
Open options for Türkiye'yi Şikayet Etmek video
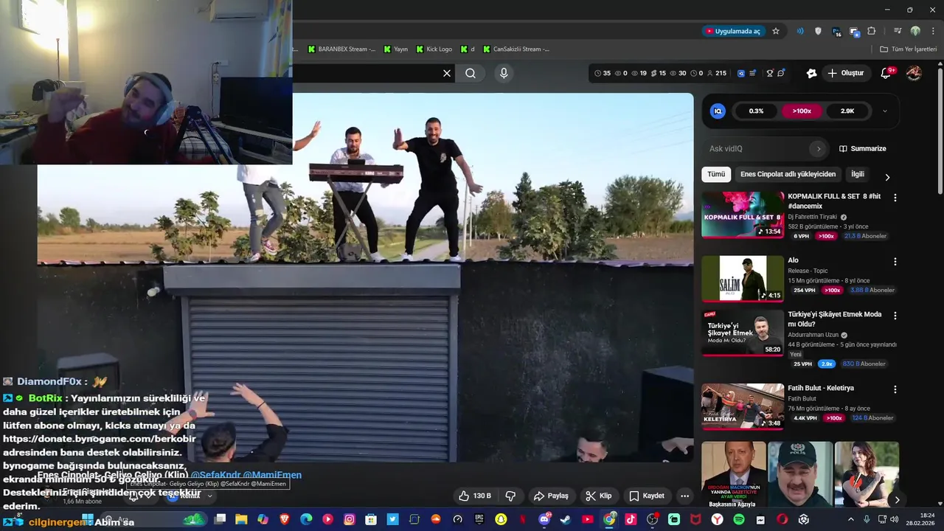(895, 316)
